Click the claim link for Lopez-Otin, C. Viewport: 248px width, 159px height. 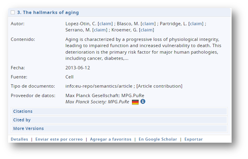click(105, 24)
